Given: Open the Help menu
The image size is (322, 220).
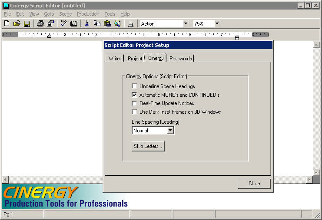Looking at the screenshot, I should coord(125,14).
